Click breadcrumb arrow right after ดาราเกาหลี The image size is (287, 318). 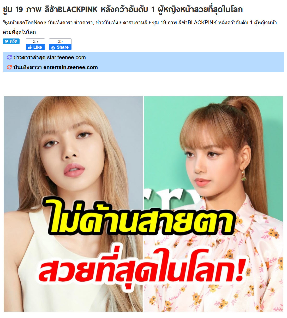150,23
